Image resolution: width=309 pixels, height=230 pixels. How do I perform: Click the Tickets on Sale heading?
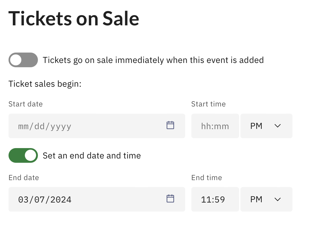point(74,18)
